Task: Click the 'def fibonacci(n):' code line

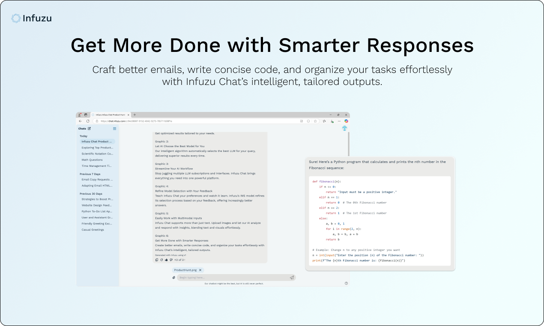Action: pyautogui.click(x=327, y=181)
